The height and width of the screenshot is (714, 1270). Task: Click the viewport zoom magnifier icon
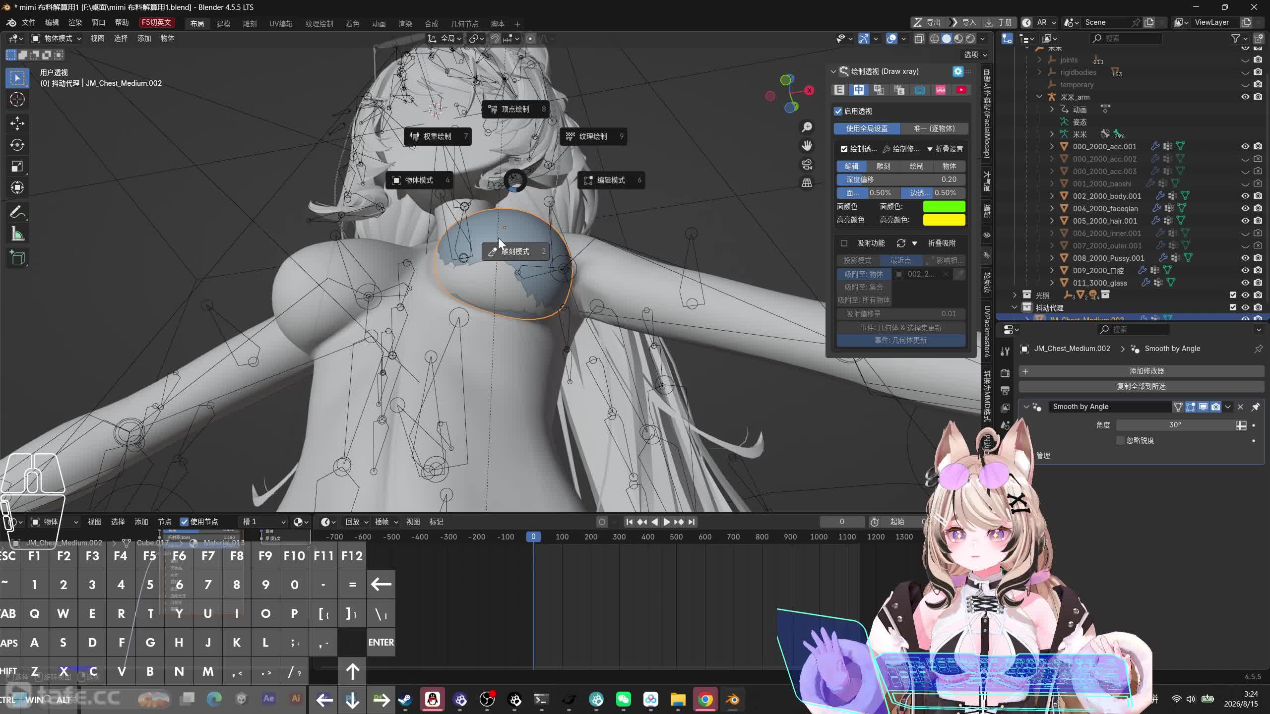(x=807, y=127)
